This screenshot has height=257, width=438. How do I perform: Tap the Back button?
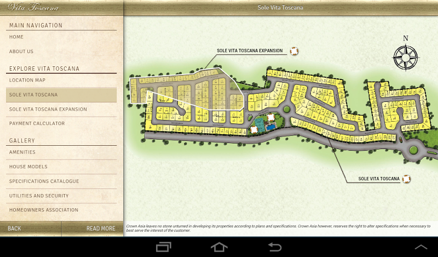point(31,229)
